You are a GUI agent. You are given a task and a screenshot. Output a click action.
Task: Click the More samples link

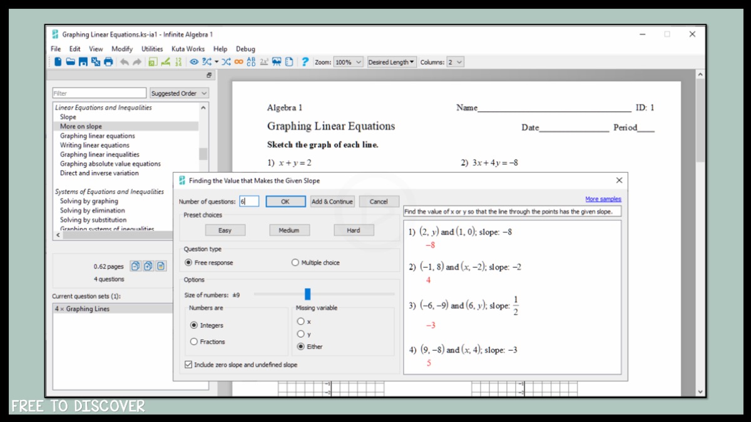point(603,199)
